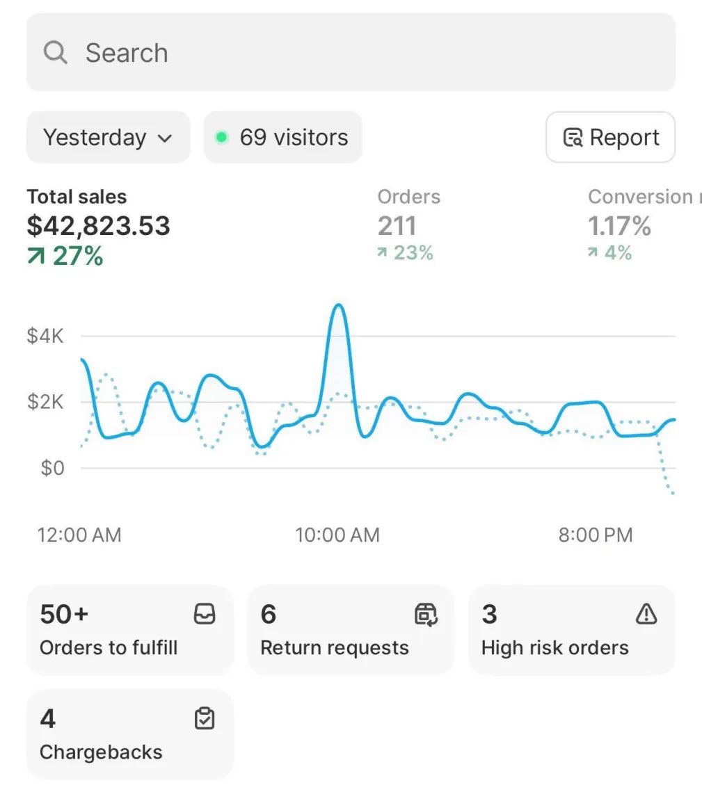Open the 4 Chargebacks card

pos(130,734)
